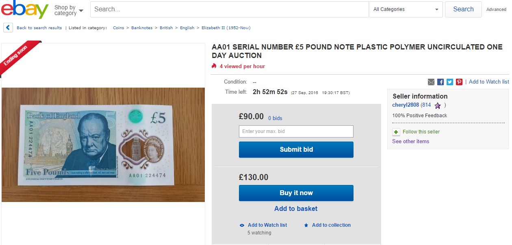Click the £5 note product image
The height and width of the screenshot is (245, 512).
tap(103, 144)
